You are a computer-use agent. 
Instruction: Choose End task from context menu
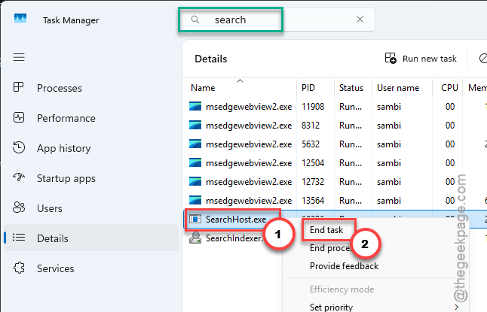(326, 230)
